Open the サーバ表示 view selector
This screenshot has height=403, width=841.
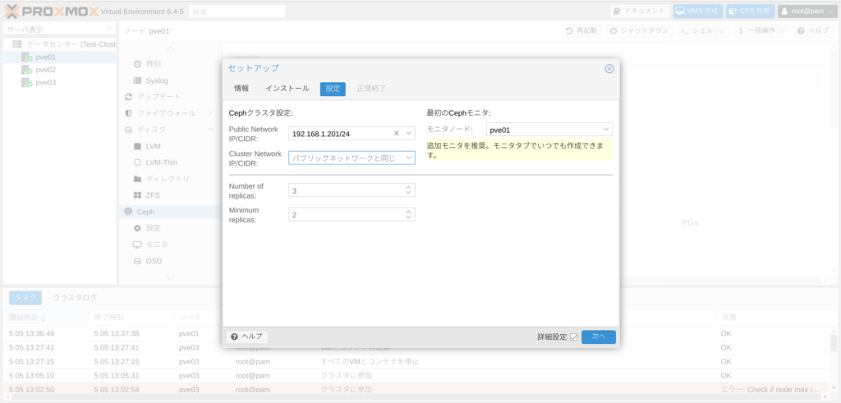pos(59,29)
